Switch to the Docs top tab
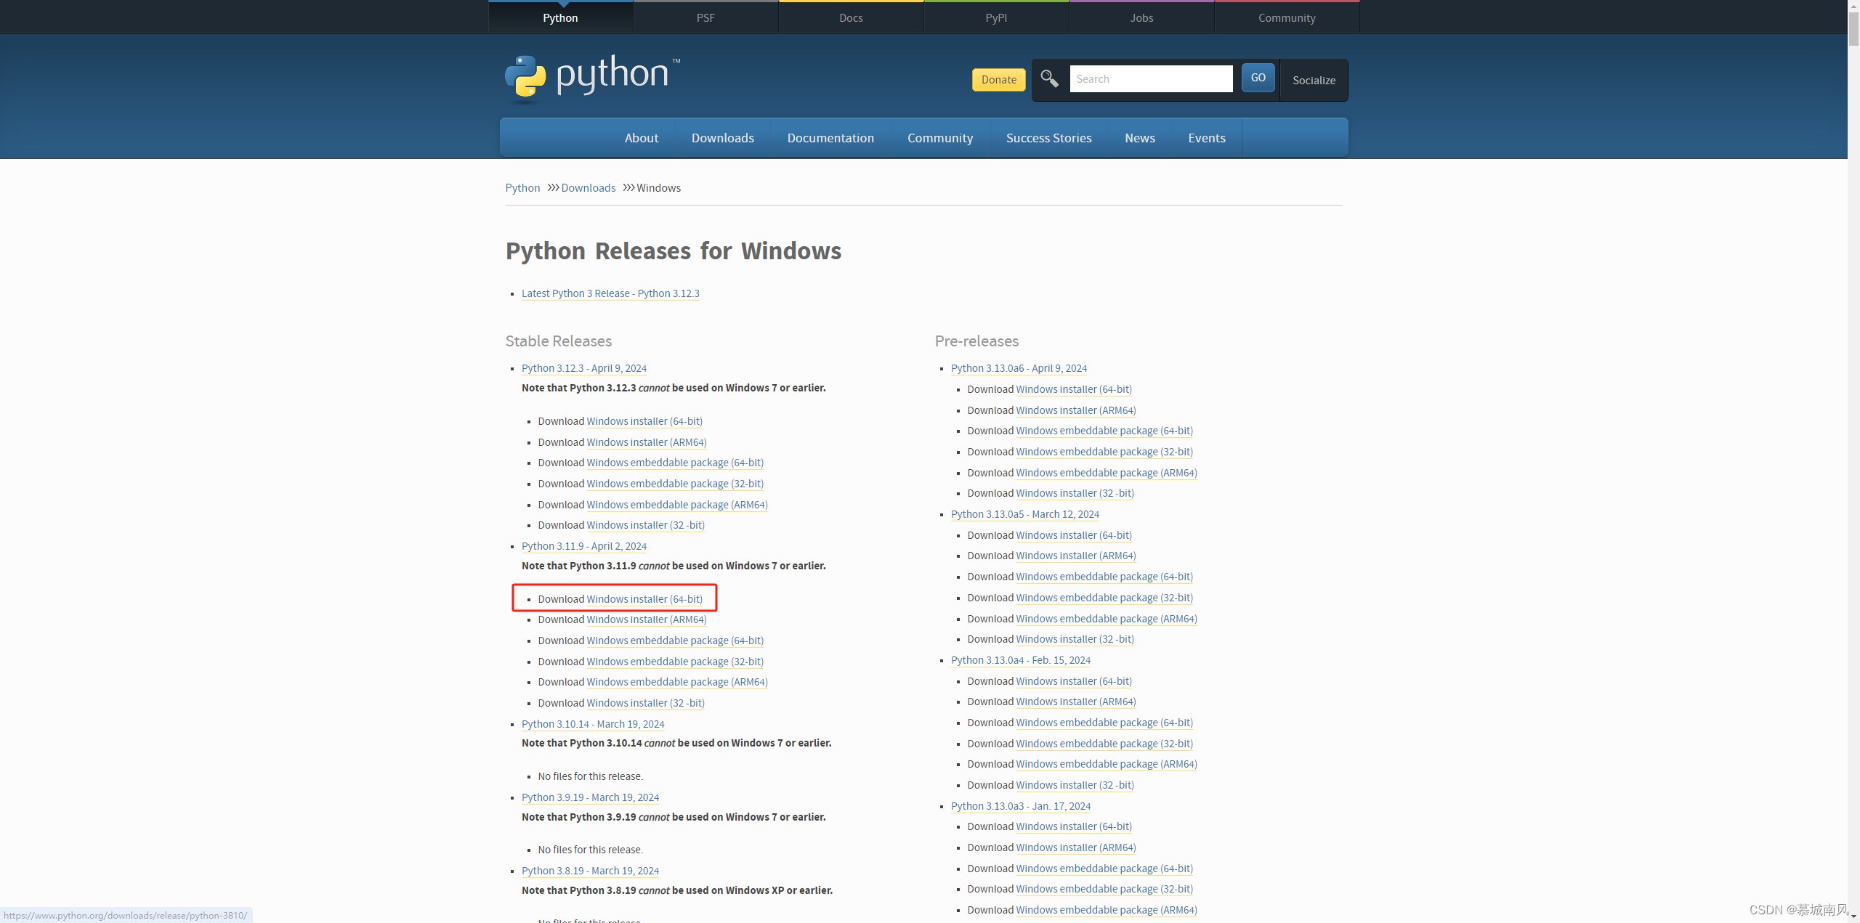This screenshot has width=1860, height=923. 850,18
